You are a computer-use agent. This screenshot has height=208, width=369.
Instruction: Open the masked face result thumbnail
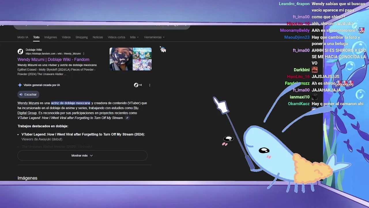121,59
